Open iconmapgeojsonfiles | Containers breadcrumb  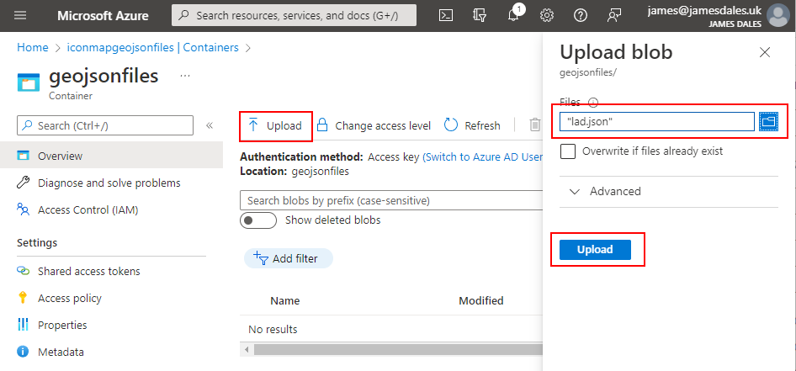(x=153, y=48)
